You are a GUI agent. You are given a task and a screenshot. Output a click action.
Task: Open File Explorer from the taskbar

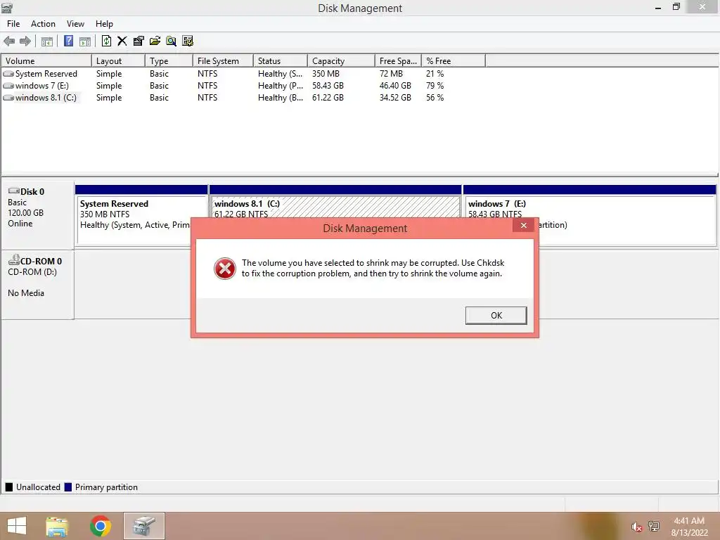pos(57,526)
